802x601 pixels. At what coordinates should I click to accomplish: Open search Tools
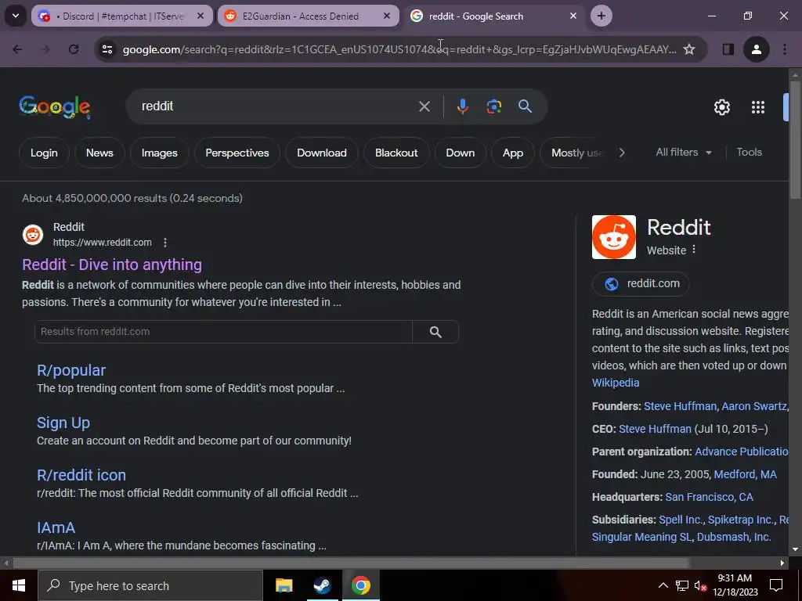click(749, 153)
